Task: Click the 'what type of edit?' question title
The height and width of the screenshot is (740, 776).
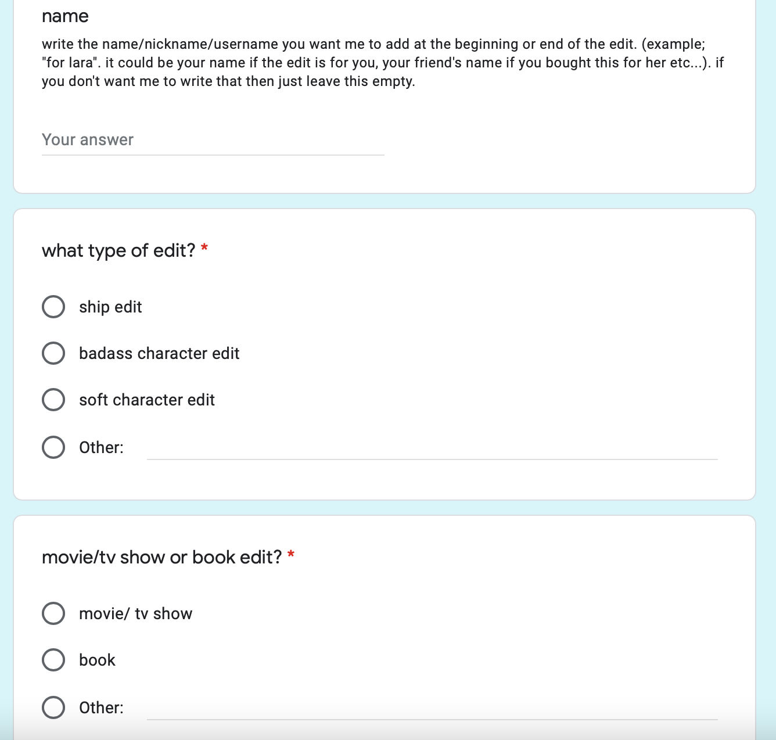Action: click(x=118, y=250)
